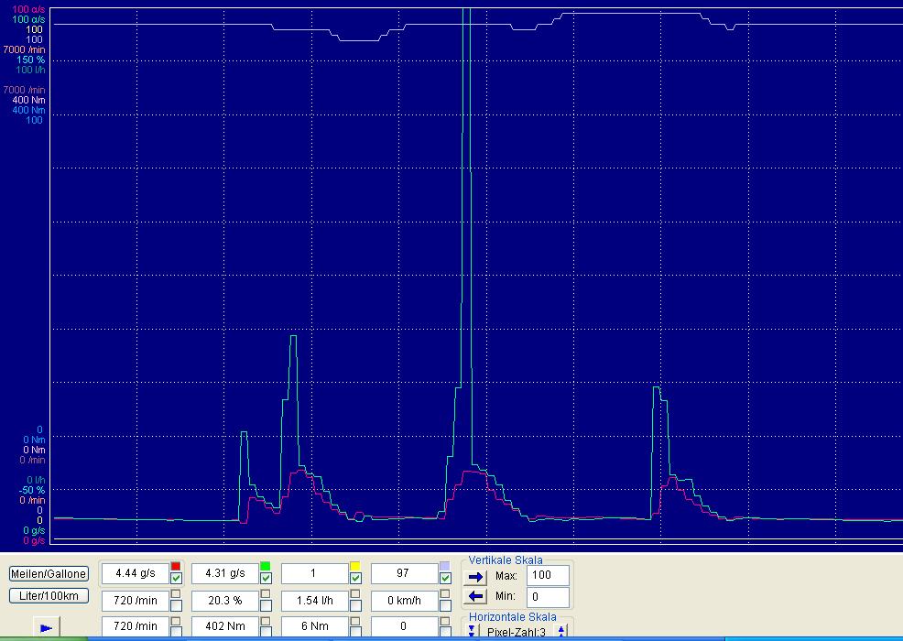The width and height of the screenshot is (903, 641).
Task: Click the green color swatch beside 4.31 g/s
Action: 266,566
